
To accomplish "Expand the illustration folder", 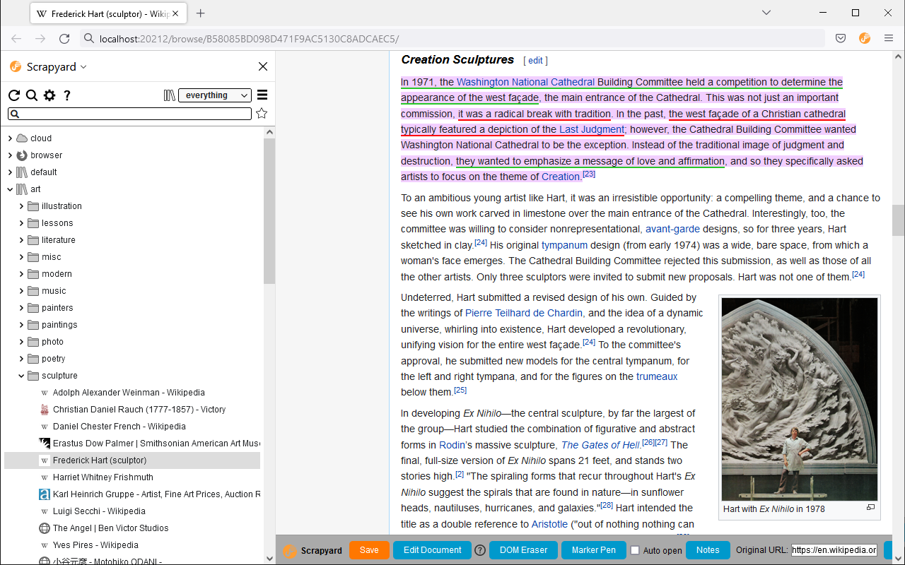I will coord(21,206).
